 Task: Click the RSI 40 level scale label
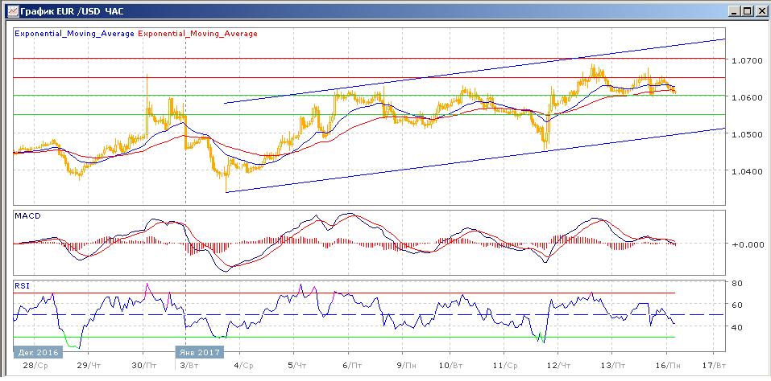pos(736,327)
